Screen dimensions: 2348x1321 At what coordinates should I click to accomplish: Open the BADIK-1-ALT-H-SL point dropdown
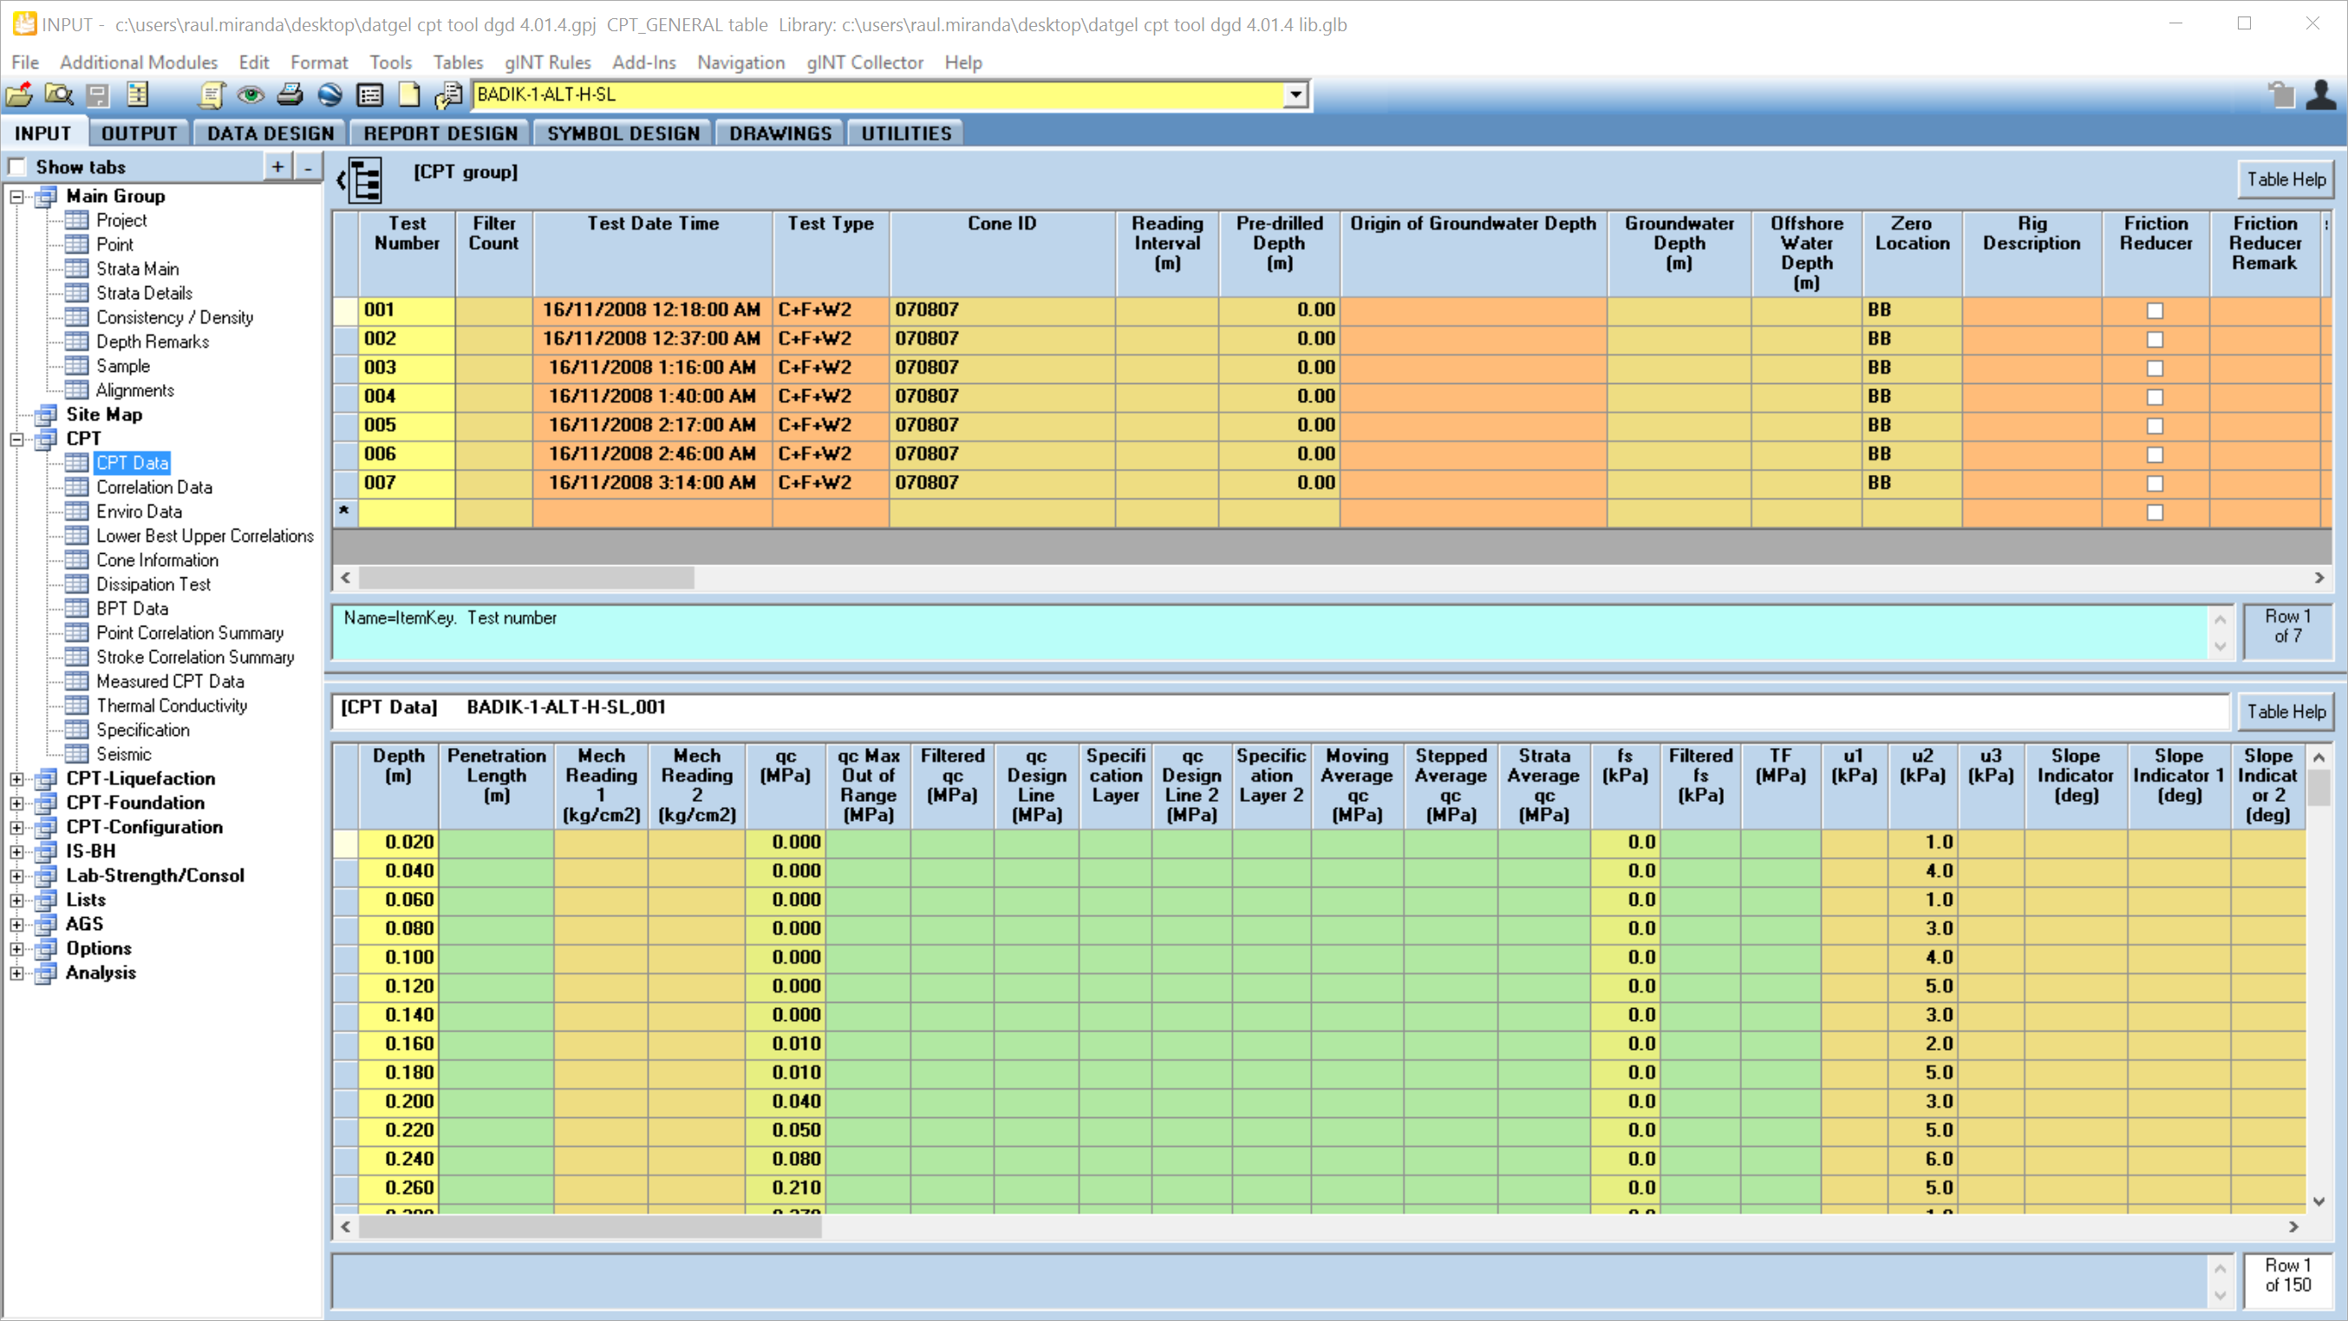pyautogui.click(x=1297, y=94)
